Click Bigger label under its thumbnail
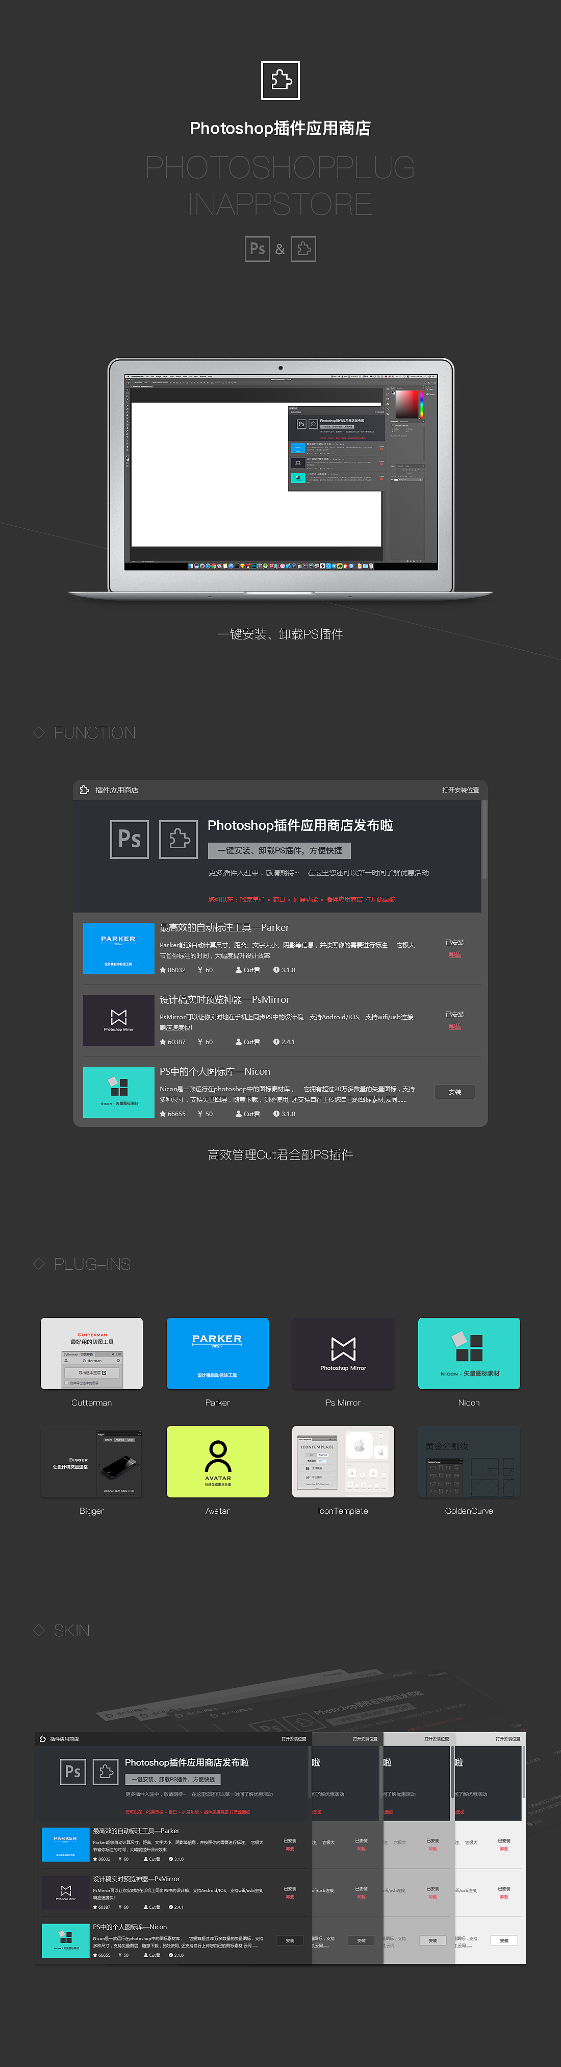The image size is (561, 2067). (92, 1512)
